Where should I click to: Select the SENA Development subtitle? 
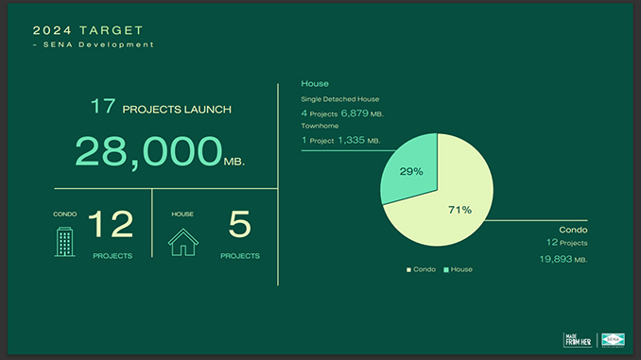94,44
